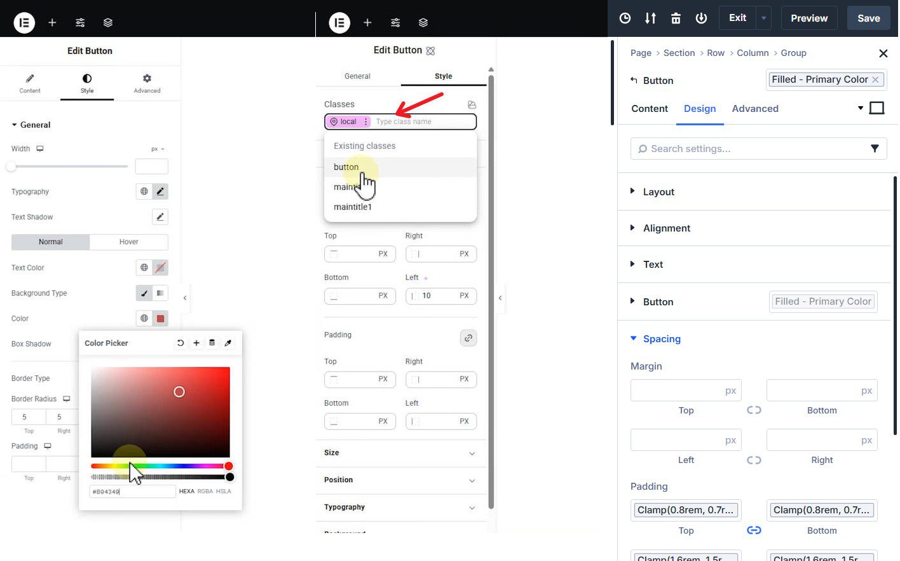Click the Save button

(x=868, y=18)
